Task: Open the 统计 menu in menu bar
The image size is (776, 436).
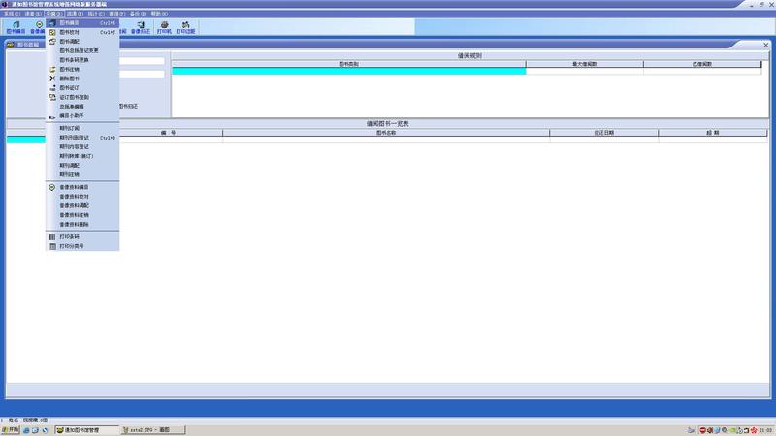Action: pos(93,14)
